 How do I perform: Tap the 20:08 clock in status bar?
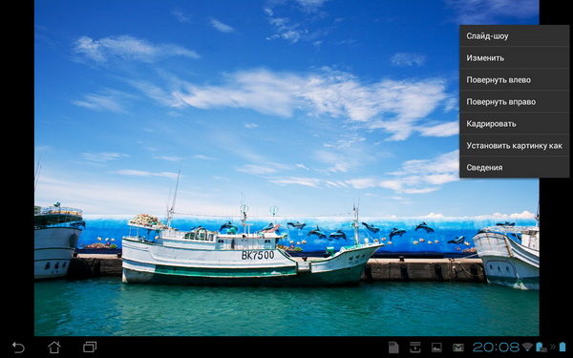[x=496, y=347]
